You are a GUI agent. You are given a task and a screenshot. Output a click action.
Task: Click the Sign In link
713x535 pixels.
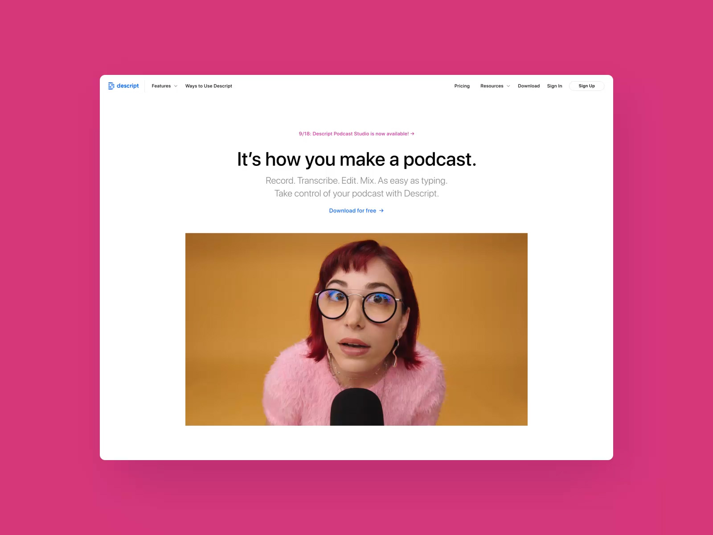554,86
